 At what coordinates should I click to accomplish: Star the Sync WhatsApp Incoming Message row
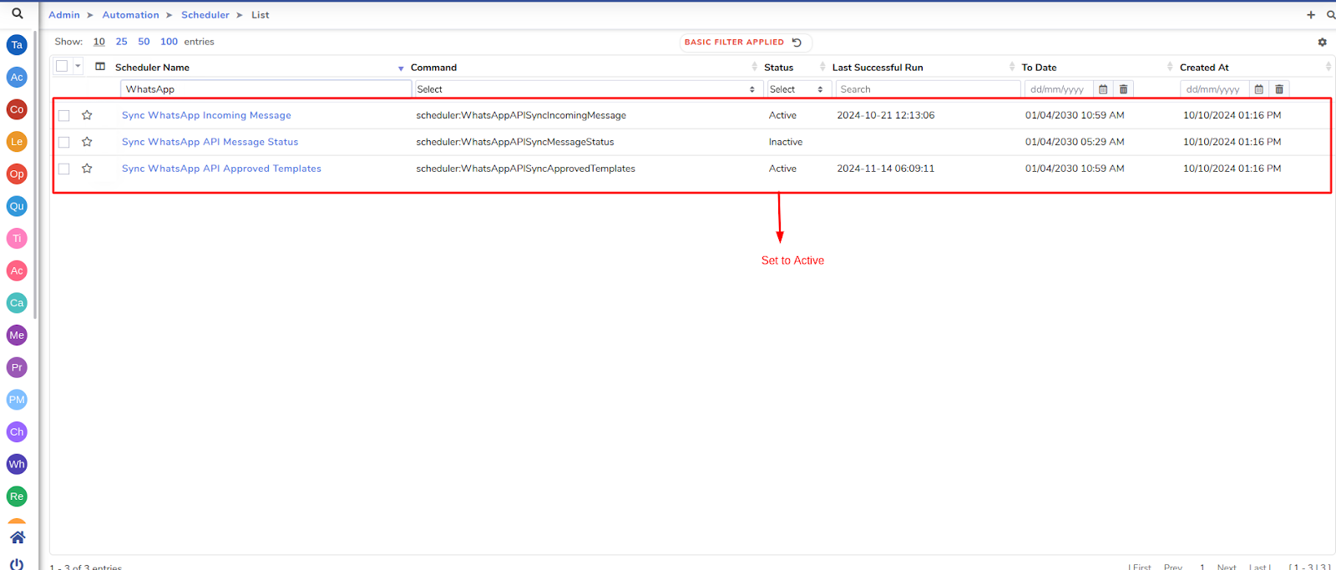pos(87,115)
